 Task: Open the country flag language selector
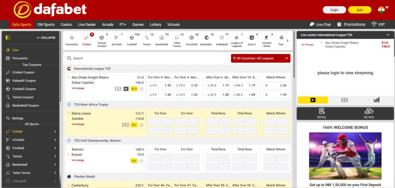381,10
